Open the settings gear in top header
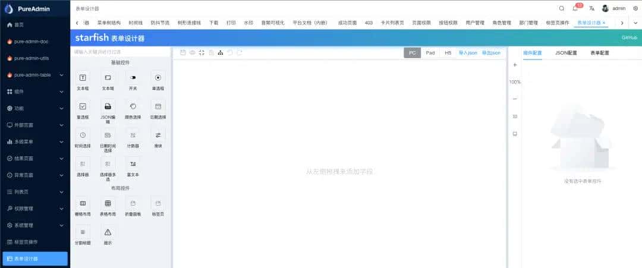 635,8
